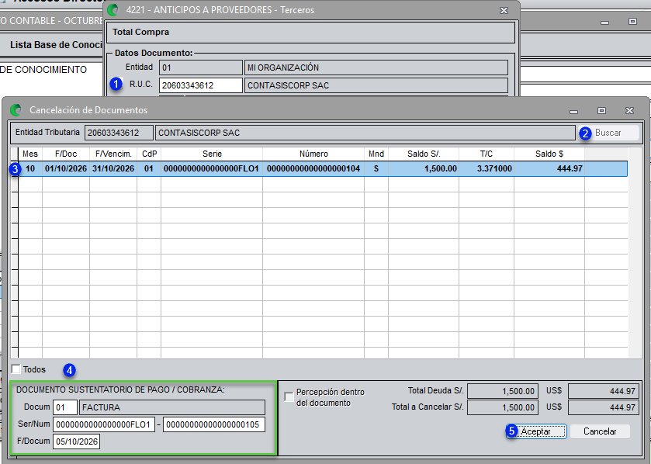Click the Número column header
The height and width of the screenshot is (464, 651).
tap(313, 154)
